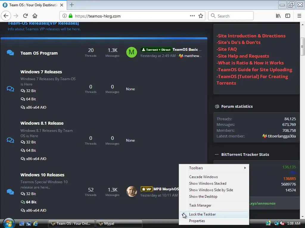Open Site Introduction & Directions link
The height and width of the screenshot is (228, 305).
click(x=251, y=36)
